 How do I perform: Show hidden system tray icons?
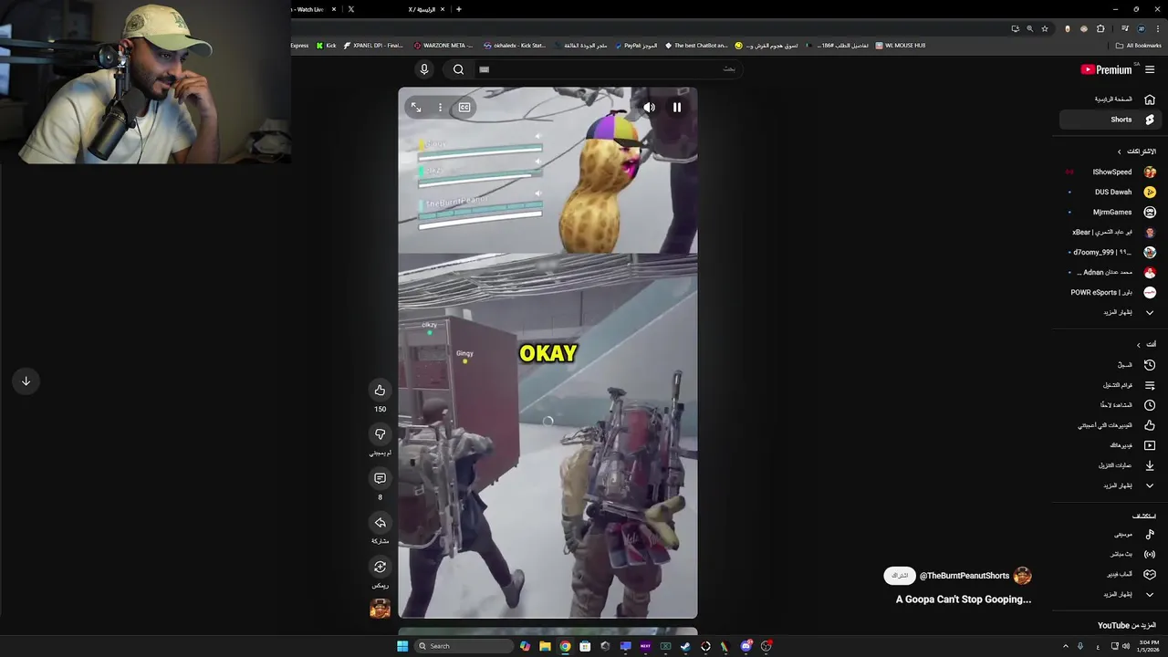[1065, 646]
